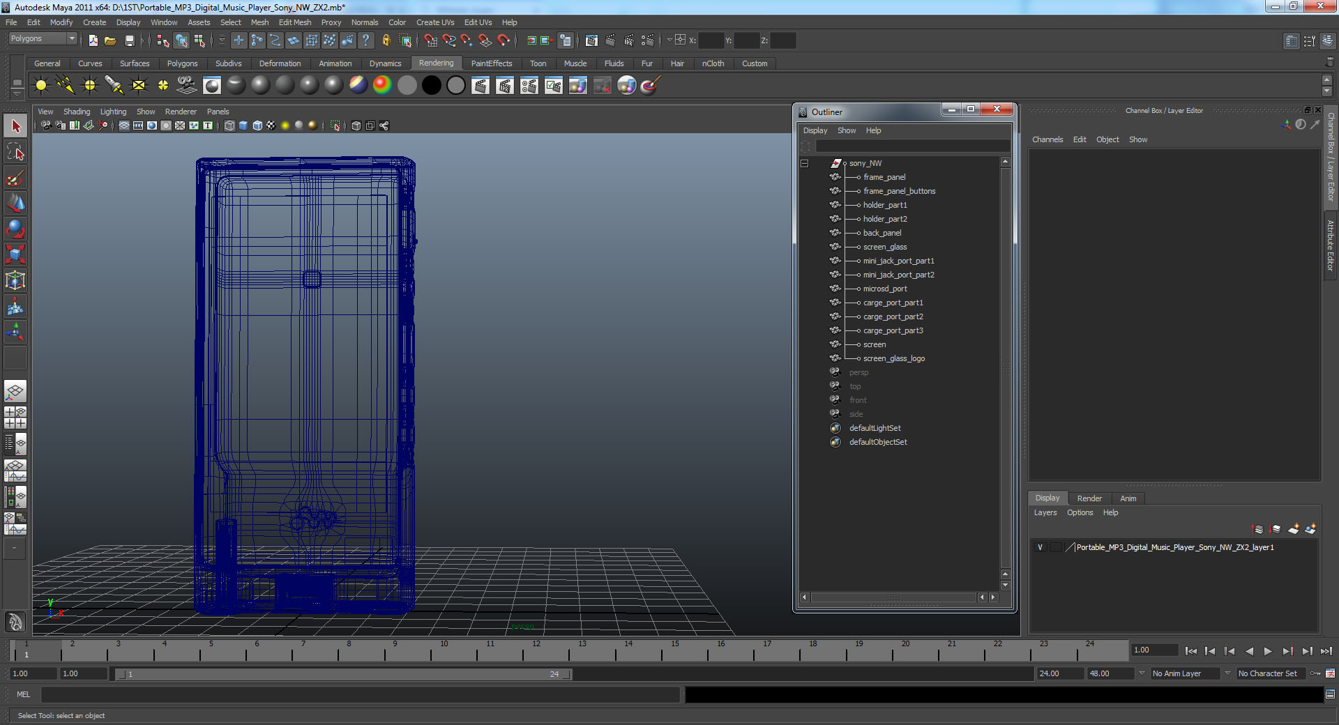Viewport: 1339px width, 725px height.
Task: Switch to the Polygons shelf tab
Action: 182,63
